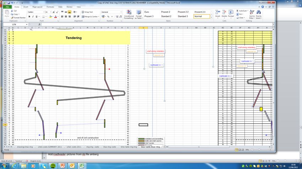Click the Undo arrow icon
Image resolution: width=302 pixels, height=169 pixels.
[x=12, y=3]
